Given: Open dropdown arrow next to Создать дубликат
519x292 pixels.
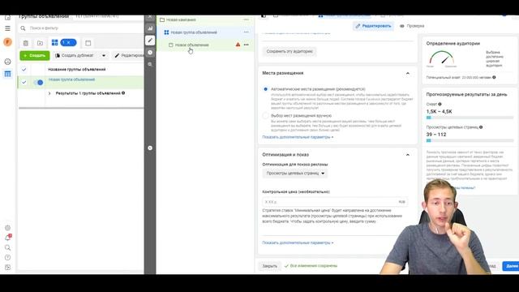Looking at the screenshot, I should (x=104, y=56).
